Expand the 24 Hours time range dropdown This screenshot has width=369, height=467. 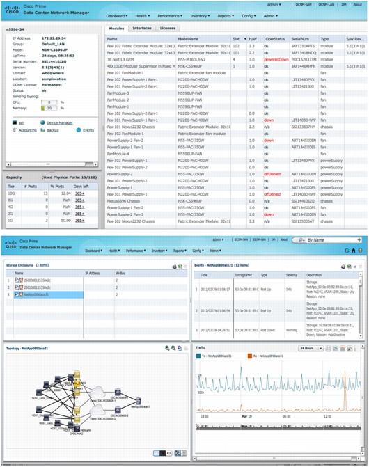(311, 348)
